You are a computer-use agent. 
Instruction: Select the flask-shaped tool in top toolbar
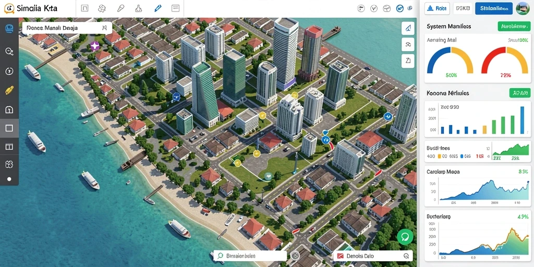(139, 8)
